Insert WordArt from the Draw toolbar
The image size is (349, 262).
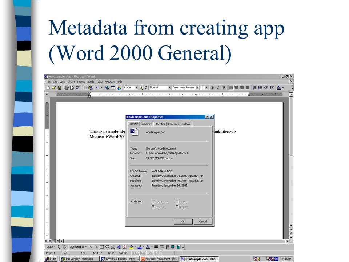pos(119,247)
